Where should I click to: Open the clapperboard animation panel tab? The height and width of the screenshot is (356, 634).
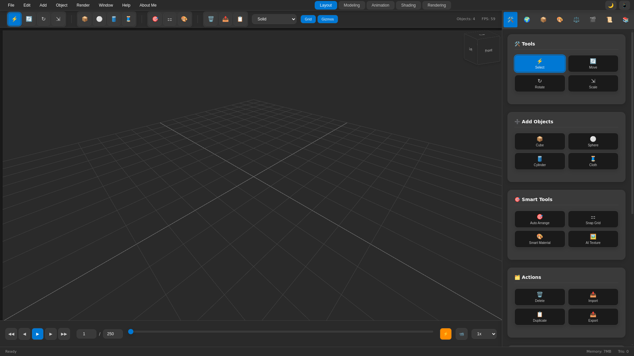(593, 20)
